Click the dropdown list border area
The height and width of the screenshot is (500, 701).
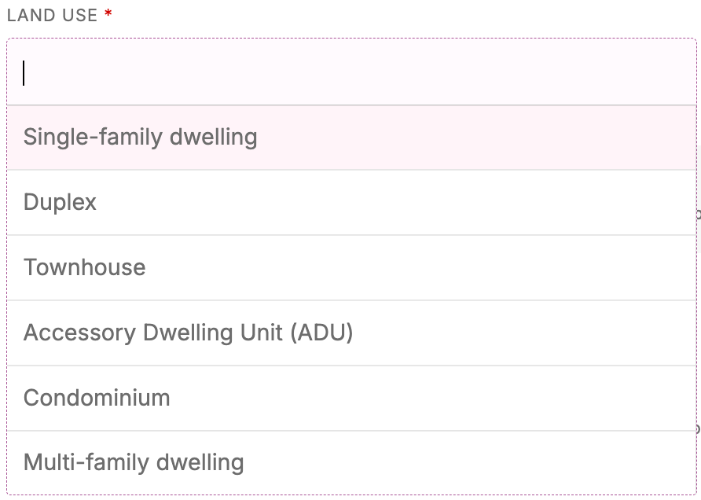pyautogui.click(x=350, y=494)
